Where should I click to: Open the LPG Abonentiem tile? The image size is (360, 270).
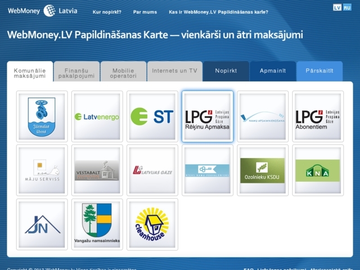point(318,116)
